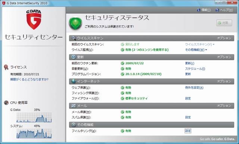
Task: Click the license ribbon icon
Action: 6,67
